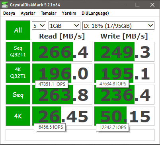Click the Write [MB/s] column header
Image resolution: width=160 pixels, height=145 pixels.
click(x=124, y=36)
